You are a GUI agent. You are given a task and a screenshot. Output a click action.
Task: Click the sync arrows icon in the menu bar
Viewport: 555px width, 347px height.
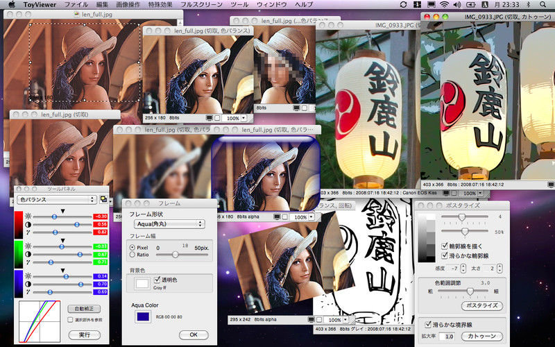click(403, 5)
